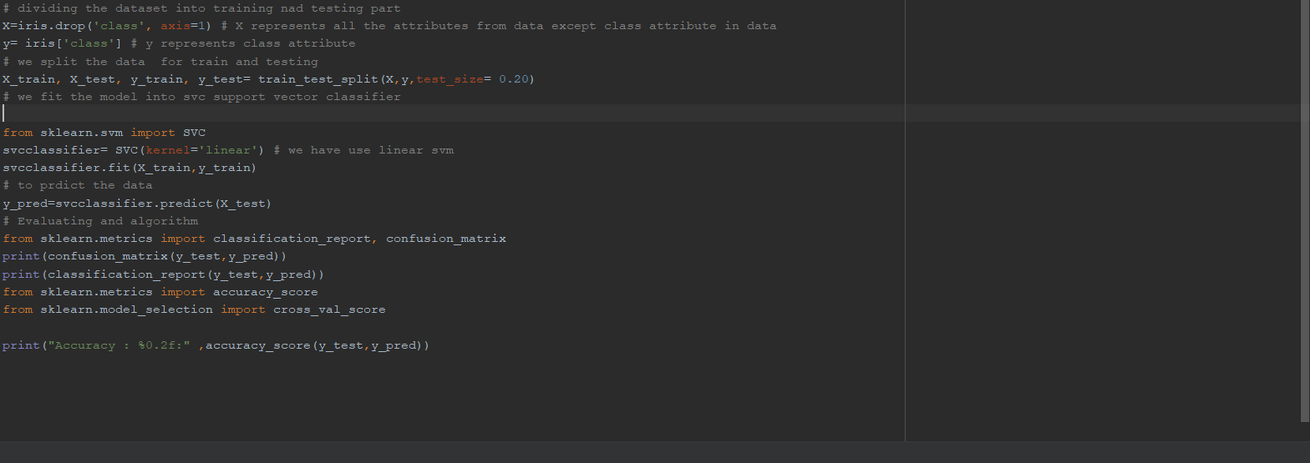The image size is (1310, 463).
Task: Click the comment "# Evaluating and algorithm"
Action: (x=100, y=221)
